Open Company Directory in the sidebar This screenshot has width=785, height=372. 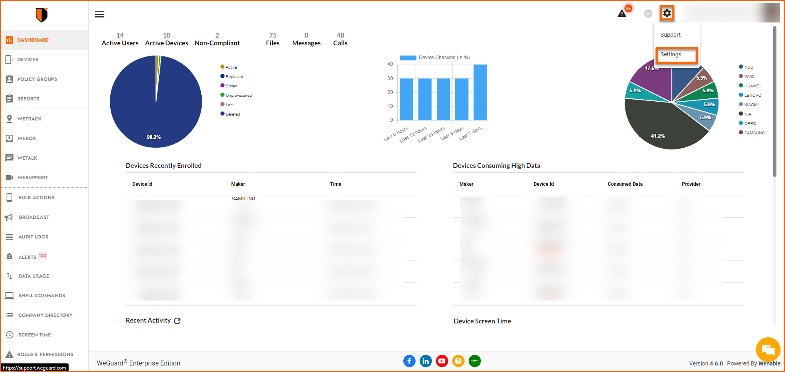(44, 315)
